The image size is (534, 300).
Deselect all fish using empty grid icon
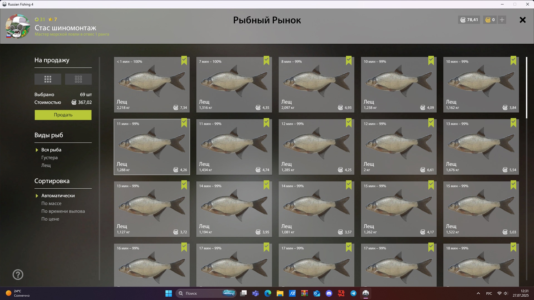tap(78, 79)
